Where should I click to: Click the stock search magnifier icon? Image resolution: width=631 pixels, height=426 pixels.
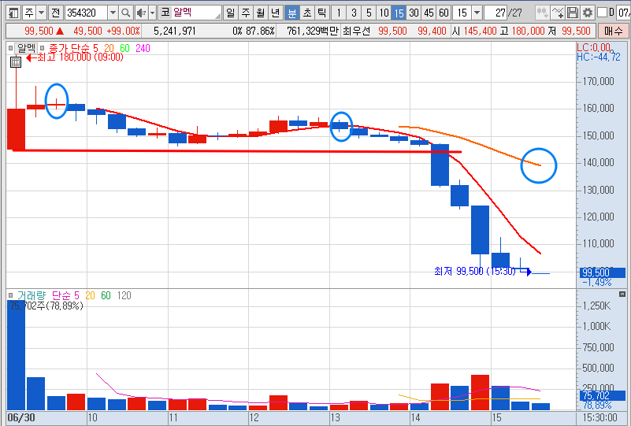coord(126,13)
